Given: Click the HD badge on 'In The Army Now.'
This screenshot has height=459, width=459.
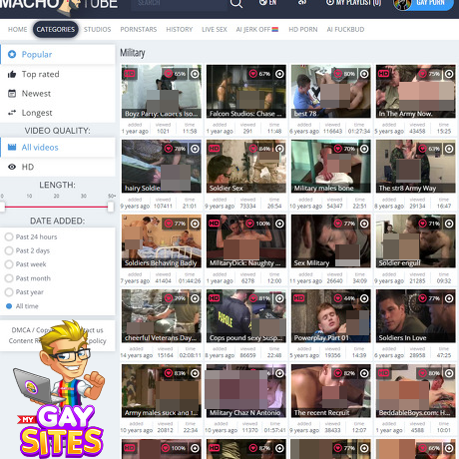Looking at the screenshot, I should click(x=383, y=74).
